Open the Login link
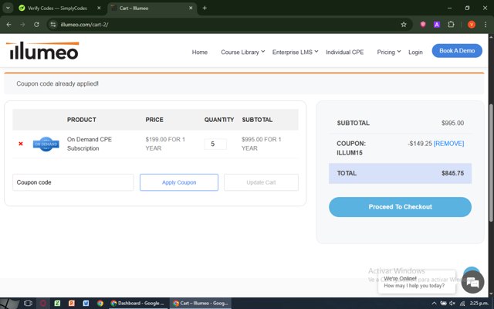The width and height of the screenshot is (494, 309). click(x=415, y=53)
